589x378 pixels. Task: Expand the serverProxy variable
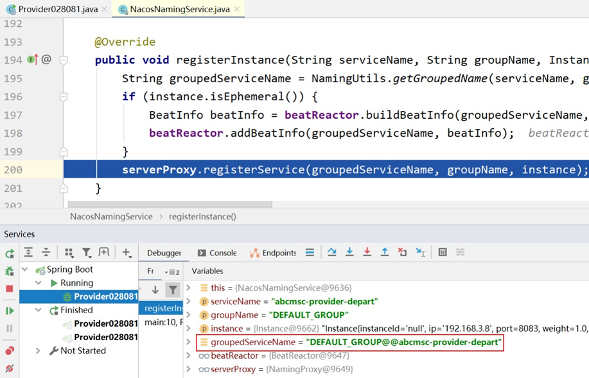point(189,369)
